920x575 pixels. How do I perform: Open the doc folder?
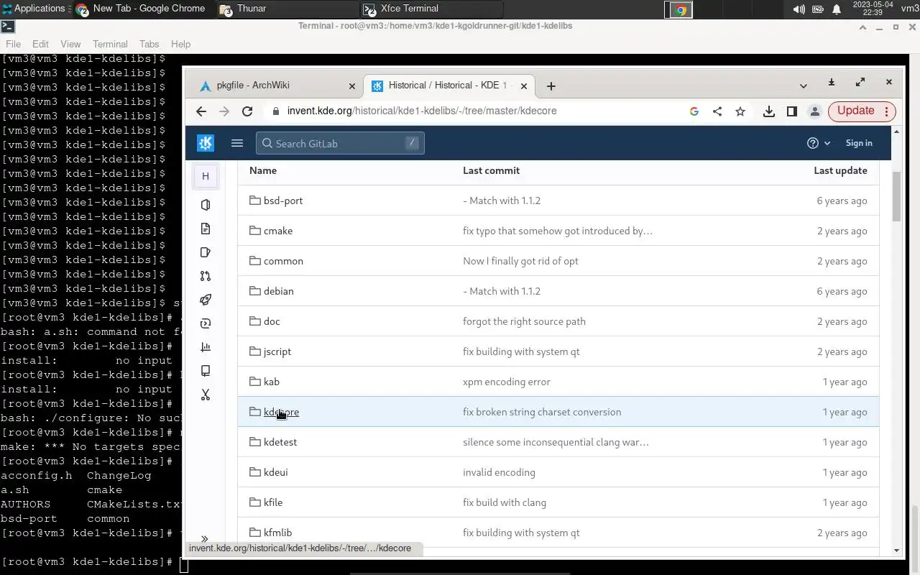[272, 321]
